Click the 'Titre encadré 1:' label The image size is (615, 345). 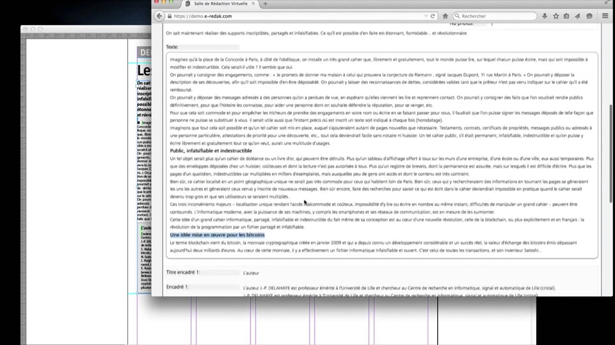(x=183, y=272)
